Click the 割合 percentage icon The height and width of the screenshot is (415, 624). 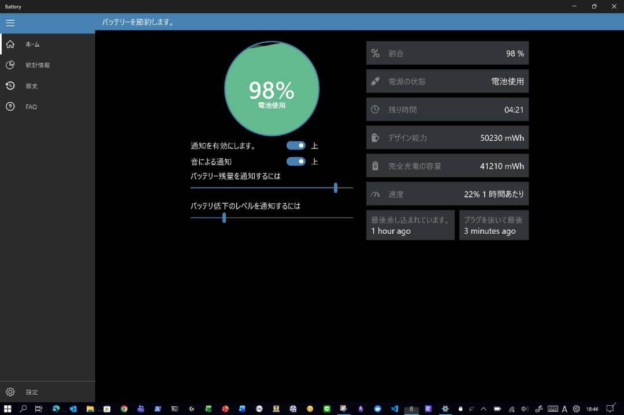coord(376,53)
